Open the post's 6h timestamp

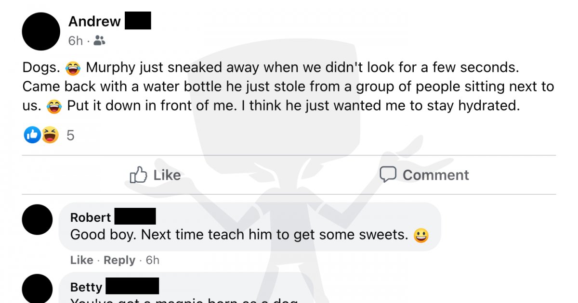click(x=76, y=41)
